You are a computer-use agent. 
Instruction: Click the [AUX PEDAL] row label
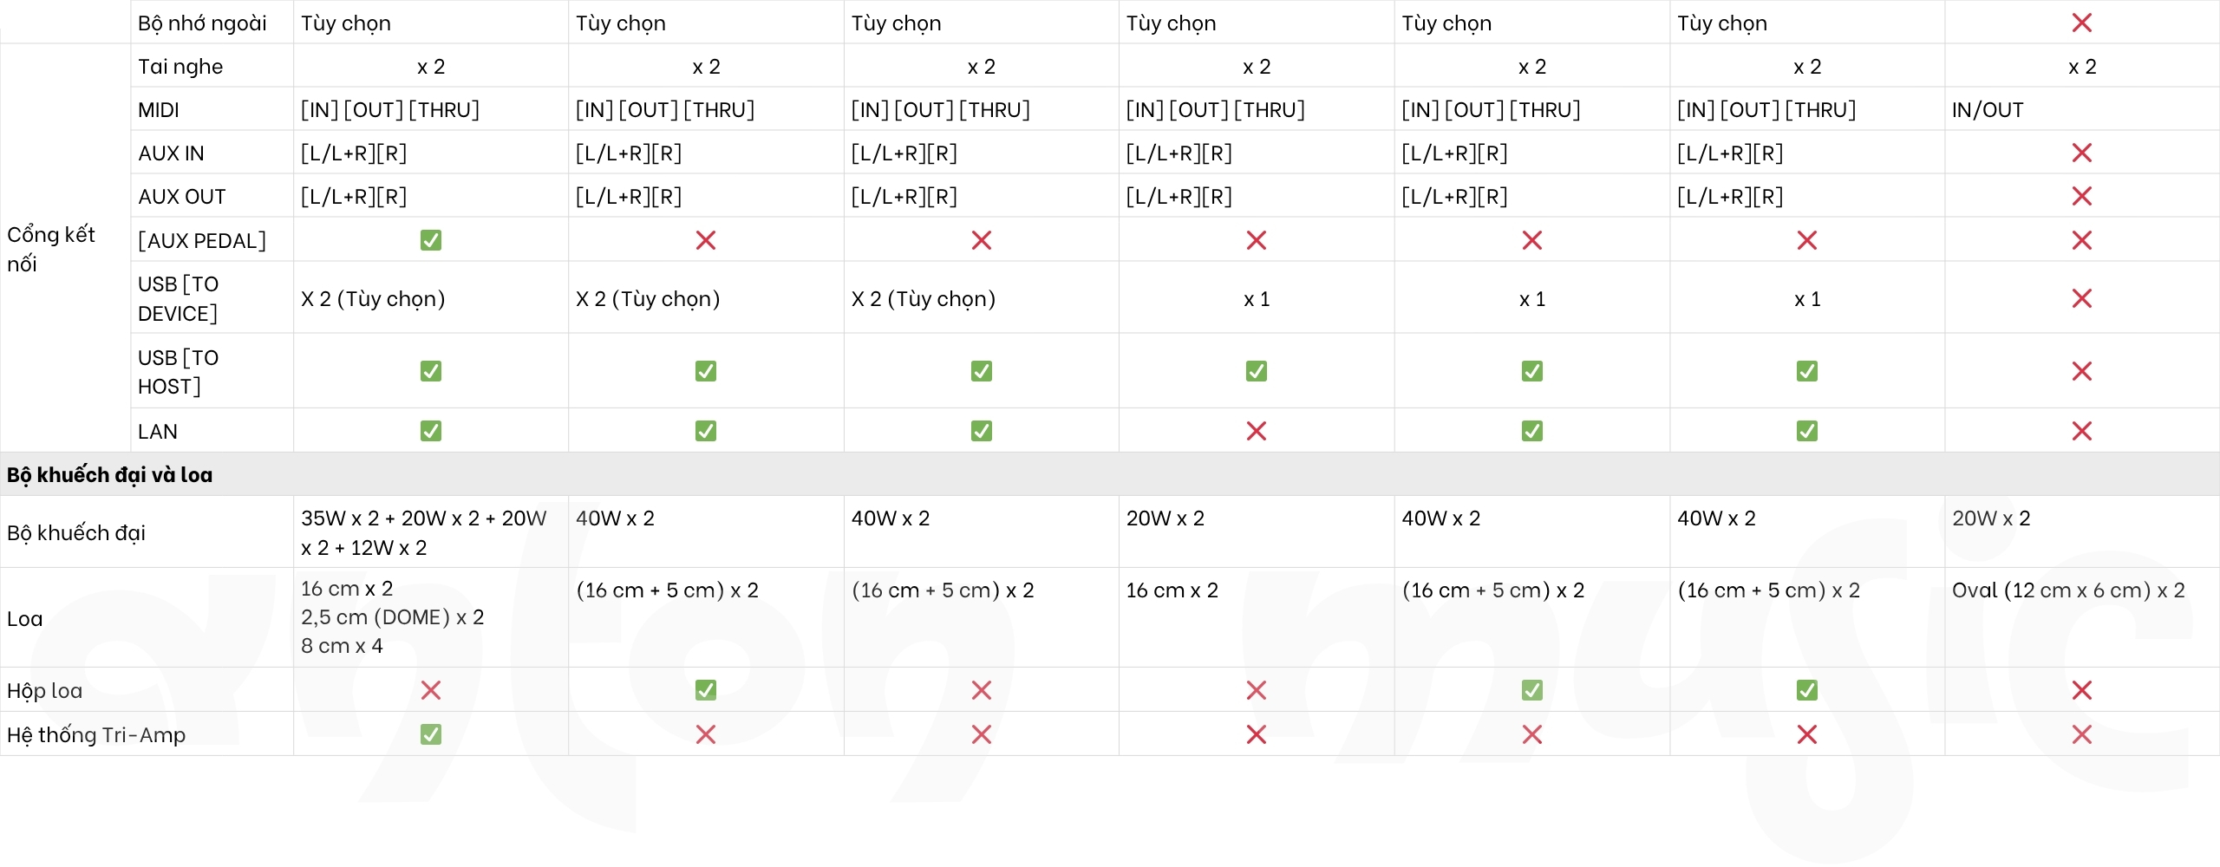[x=202, y=241]
